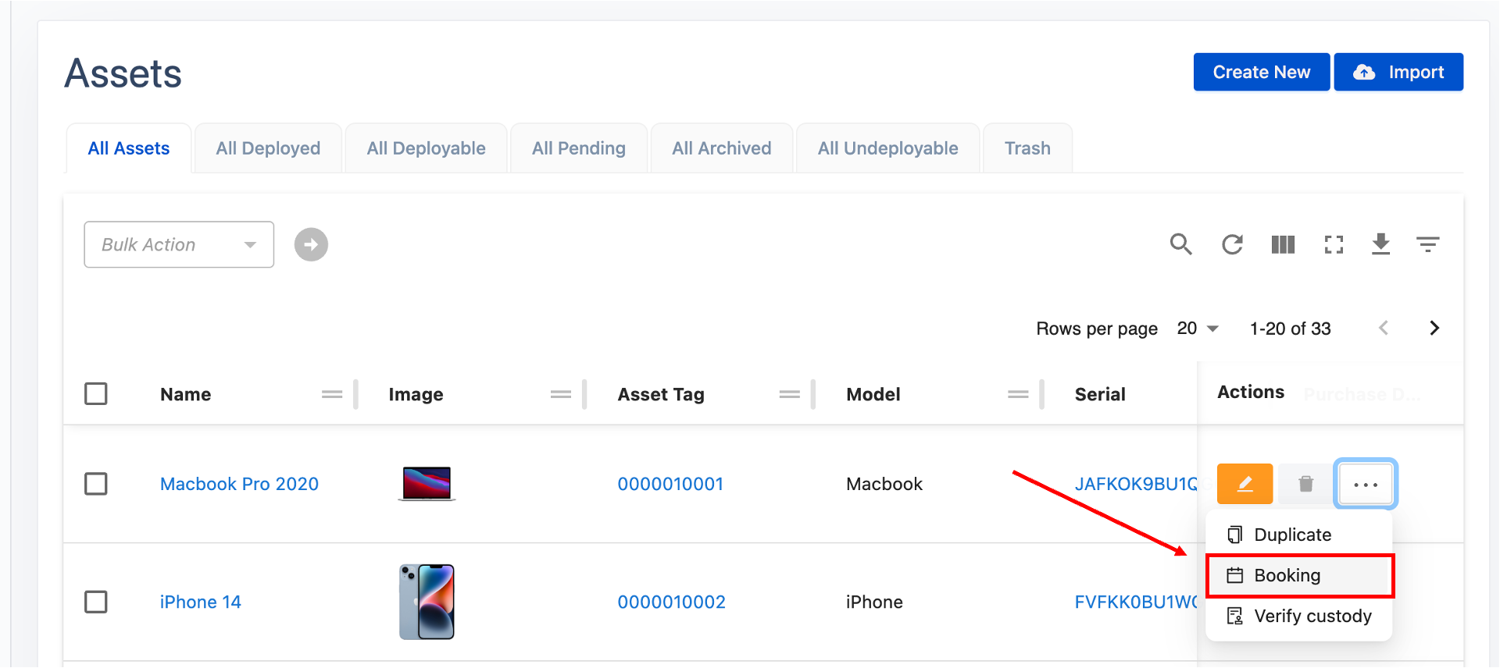Click the Create New button

(1261, 72)
